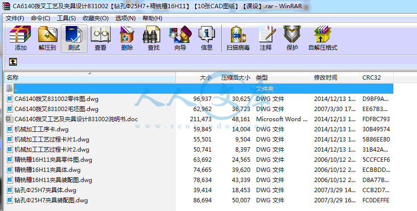
Task: Select file name 钻孔Φ25H7夹具体.dwg
Action: coord(45,190)
